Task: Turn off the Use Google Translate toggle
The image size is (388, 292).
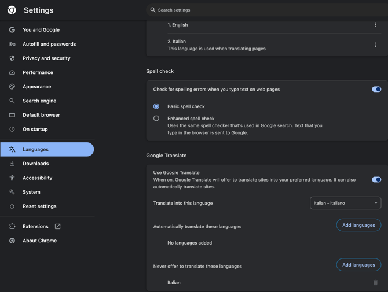Action: pyautogui.click(x=376, y=180)
